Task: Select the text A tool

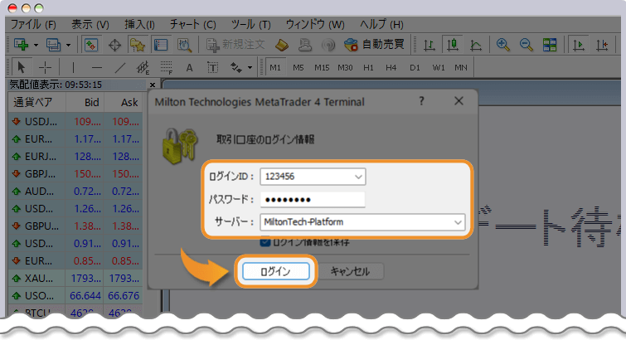Action: tap(189, 67)
